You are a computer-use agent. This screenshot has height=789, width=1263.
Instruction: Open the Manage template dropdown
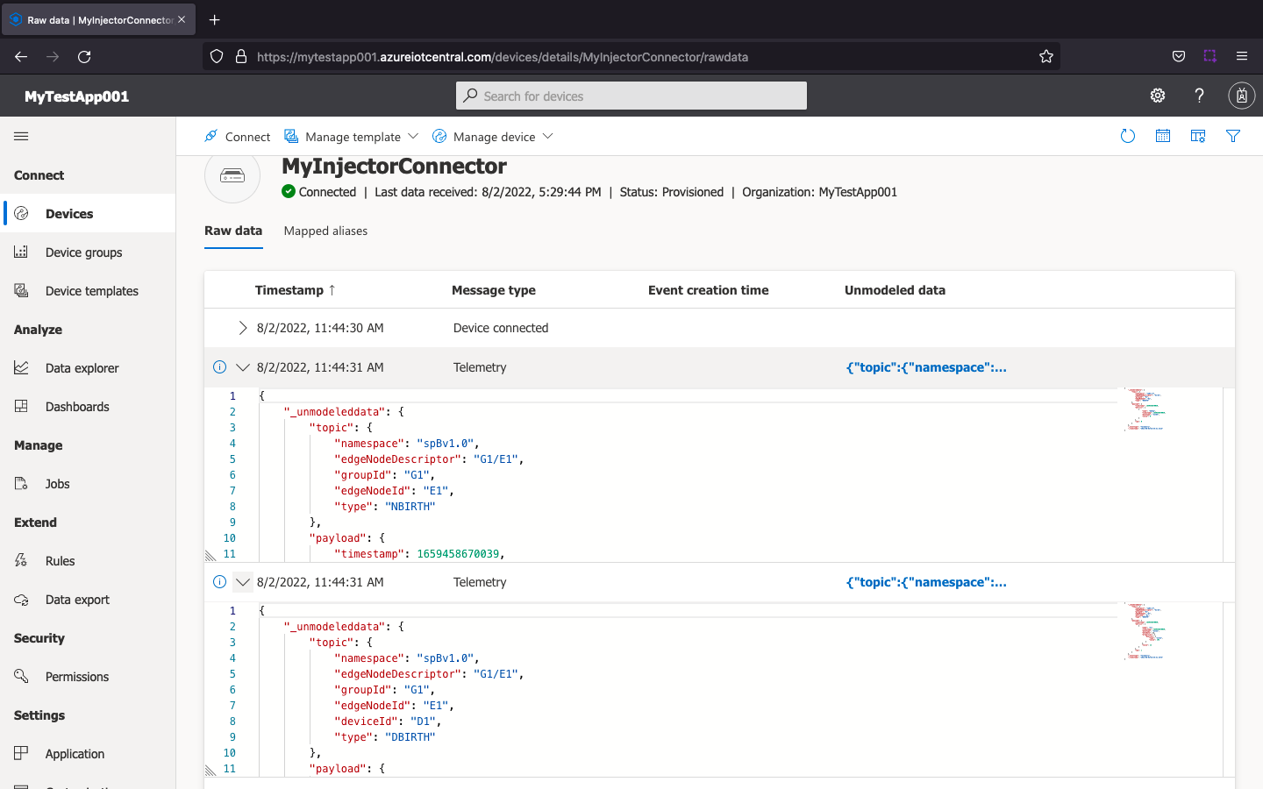pos(352,137)
